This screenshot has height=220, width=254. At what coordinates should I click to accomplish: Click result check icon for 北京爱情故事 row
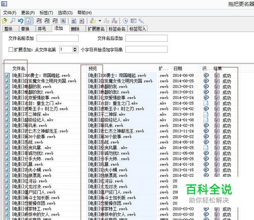coord(217,98)
